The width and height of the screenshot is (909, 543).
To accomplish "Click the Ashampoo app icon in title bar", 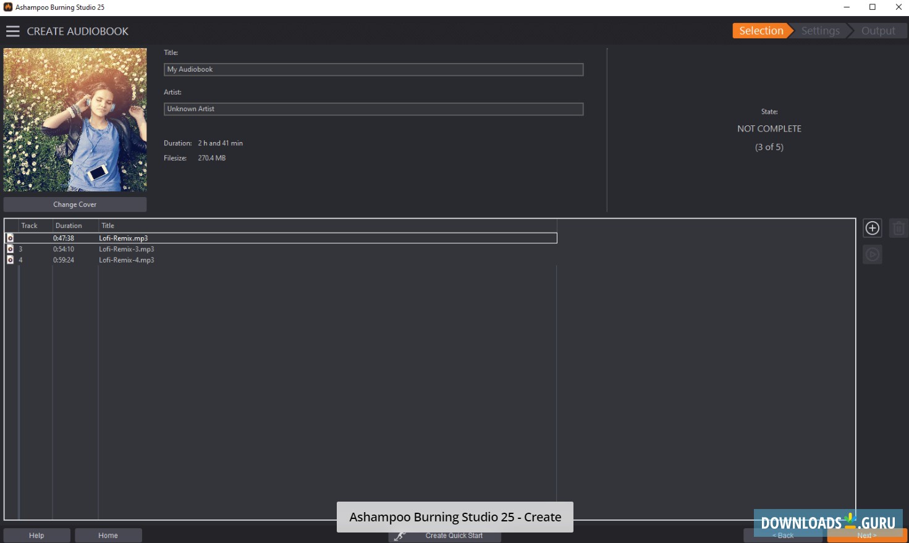I will [x=8, y=7].
